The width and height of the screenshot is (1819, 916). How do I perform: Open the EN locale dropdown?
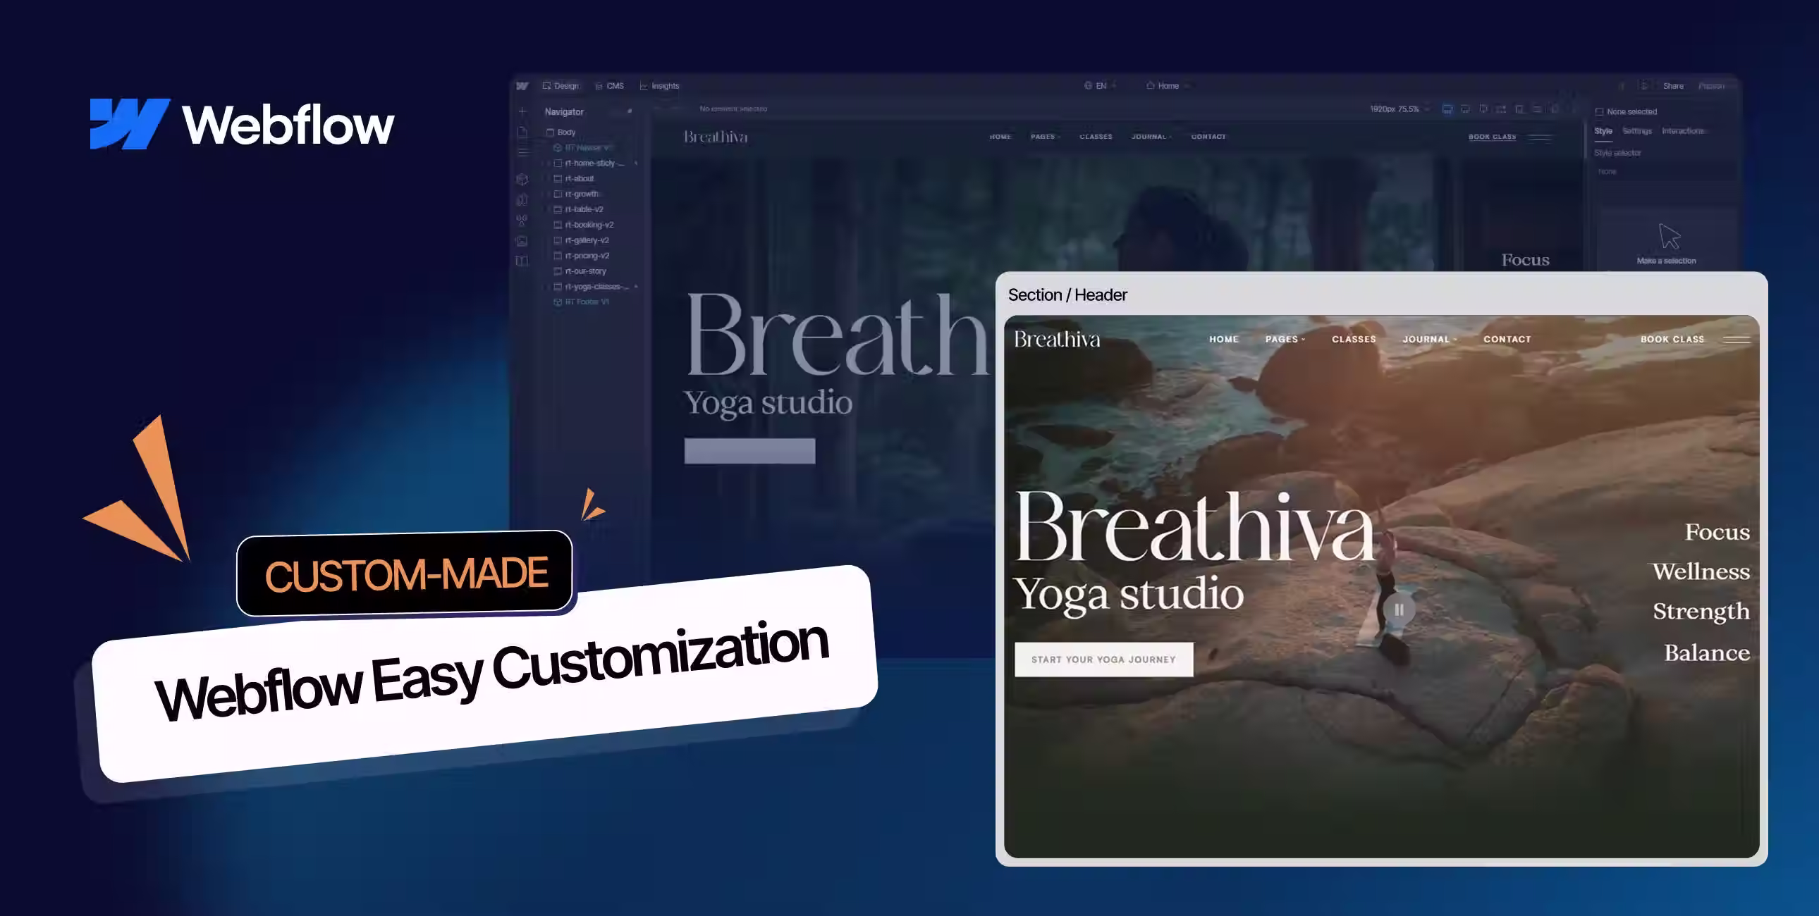pos(1100,86)
